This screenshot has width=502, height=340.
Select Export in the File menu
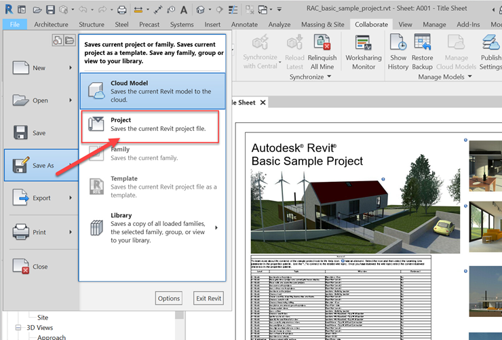[41, 198]
